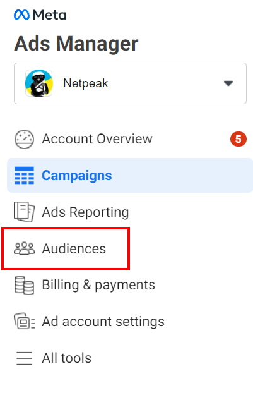
Task: Open the All tools menu
Action: point(67,358)
